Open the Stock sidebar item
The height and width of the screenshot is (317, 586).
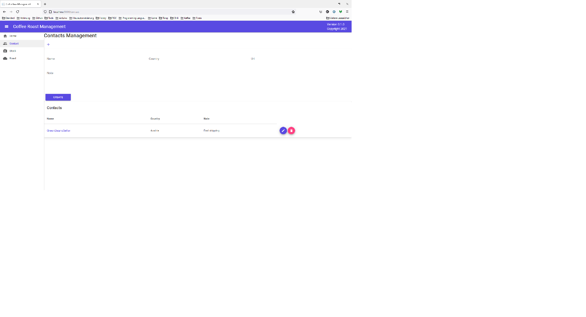click(22, 51)
